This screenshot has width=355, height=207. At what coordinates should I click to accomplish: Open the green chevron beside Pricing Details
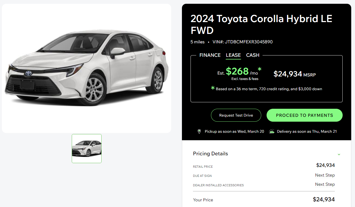coord(339,154)
